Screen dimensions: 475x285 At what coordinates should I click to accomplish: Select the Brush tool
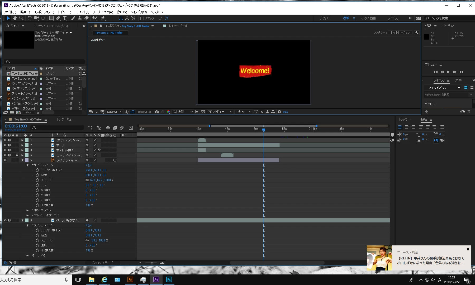pos(73,18)
